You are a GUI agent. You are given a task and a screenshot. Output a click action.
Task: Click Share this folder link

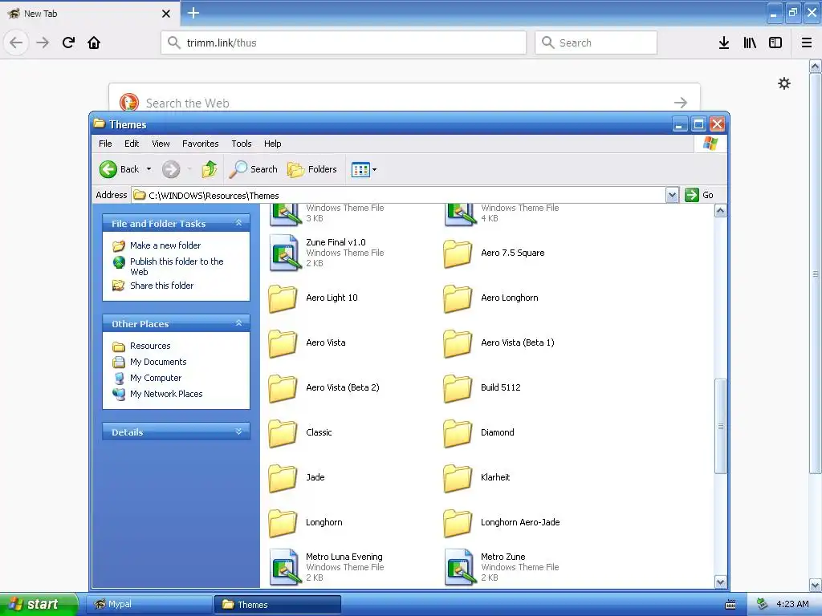[161, 286]
